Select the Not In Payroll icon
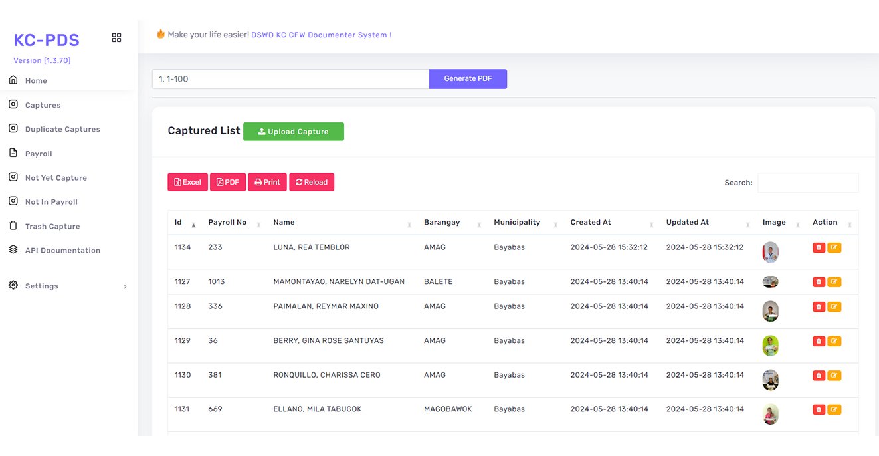The height and width of the screenshot is (456, 879). pyautogui.click(x=12, y=201)
